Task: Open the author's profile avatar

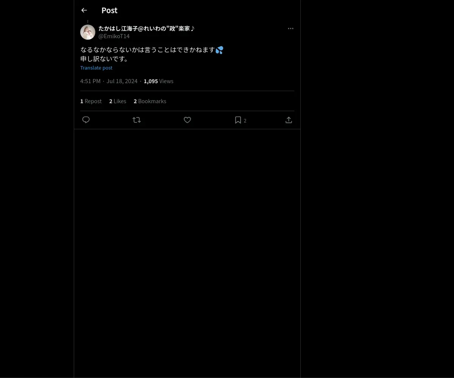Action: 88,32
